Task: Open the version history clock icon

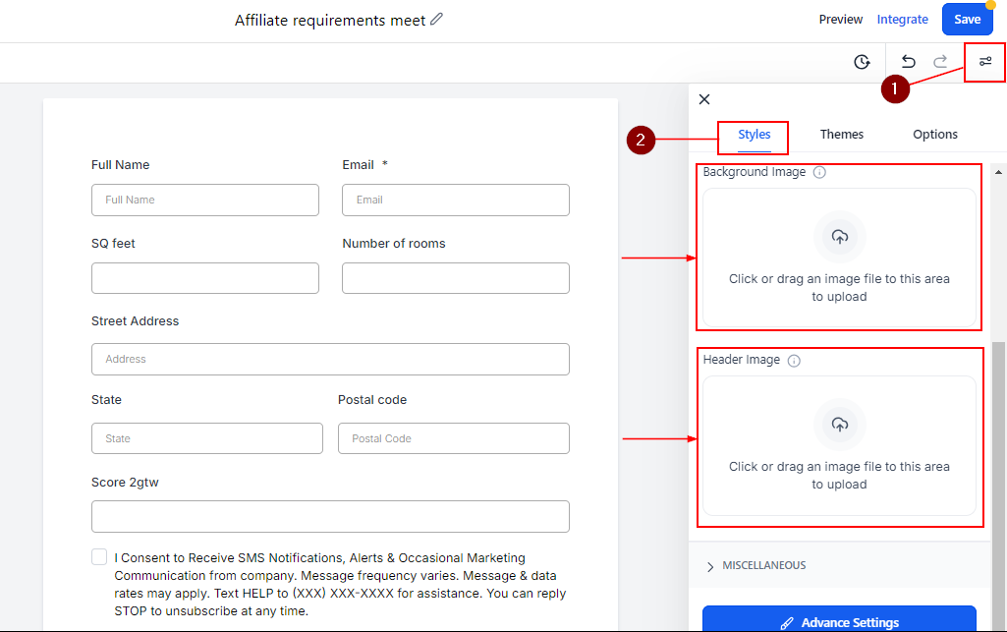Action: (862, 62)
